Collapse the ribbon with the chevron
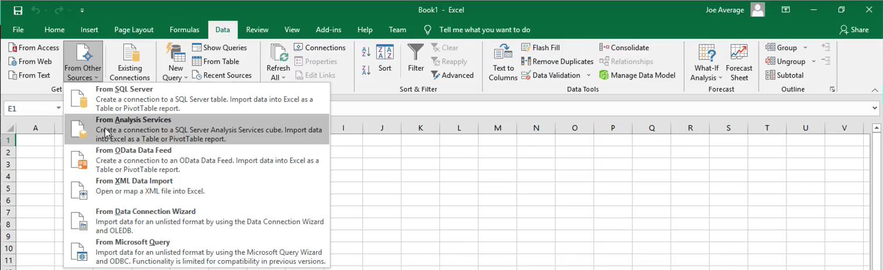This screenshot has height=270, width=883. tap(875, 90)
